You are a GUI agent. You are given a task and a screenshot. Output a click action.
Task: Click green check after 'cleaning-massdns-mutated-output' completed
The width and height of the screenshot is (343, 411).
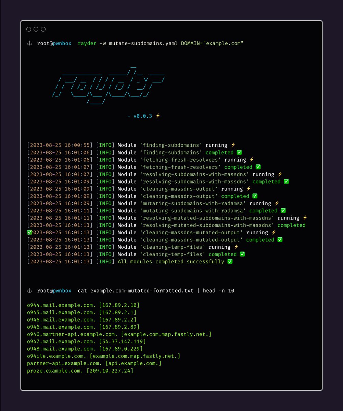click(280, 240)
